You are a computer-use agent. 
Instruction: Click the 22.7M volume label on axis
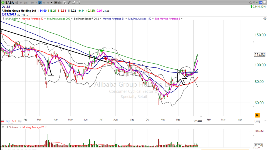coord(258,145)
